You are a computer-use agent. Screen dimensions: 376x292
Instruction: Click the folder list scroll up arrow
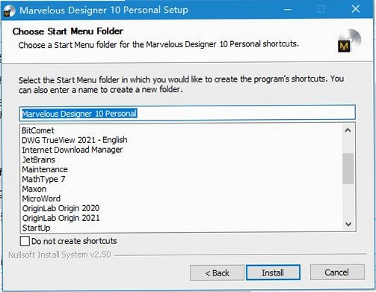tap(348, 130)
